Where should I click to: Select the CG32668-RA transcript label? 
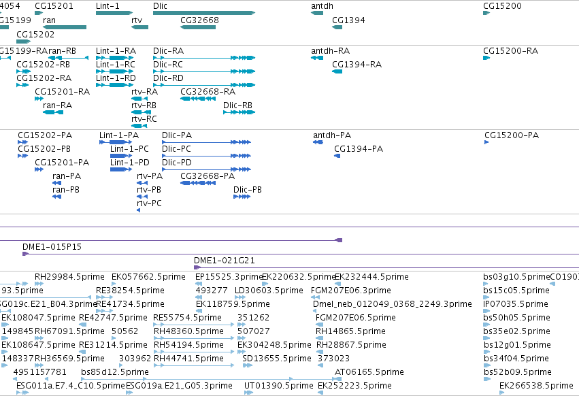pos(208,92)
